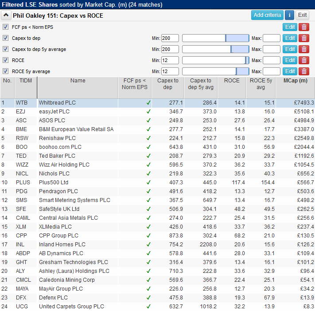Select the Smart Metering Systems PLC row

[158, 200]
